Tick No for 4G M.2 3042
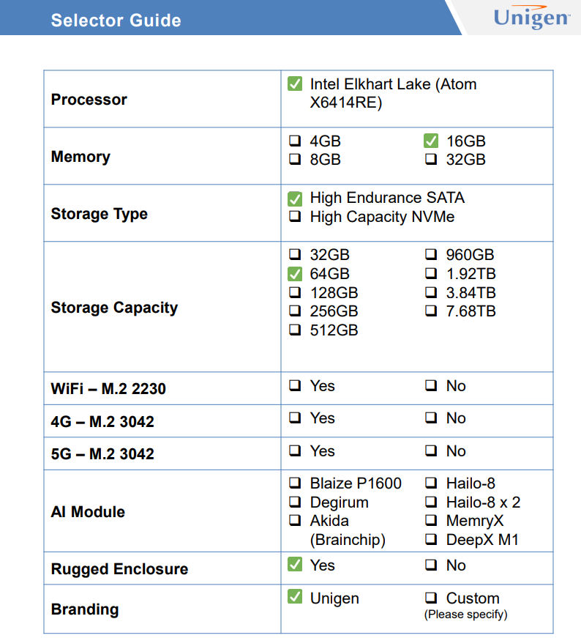581x638 pixels. [431, 418]
